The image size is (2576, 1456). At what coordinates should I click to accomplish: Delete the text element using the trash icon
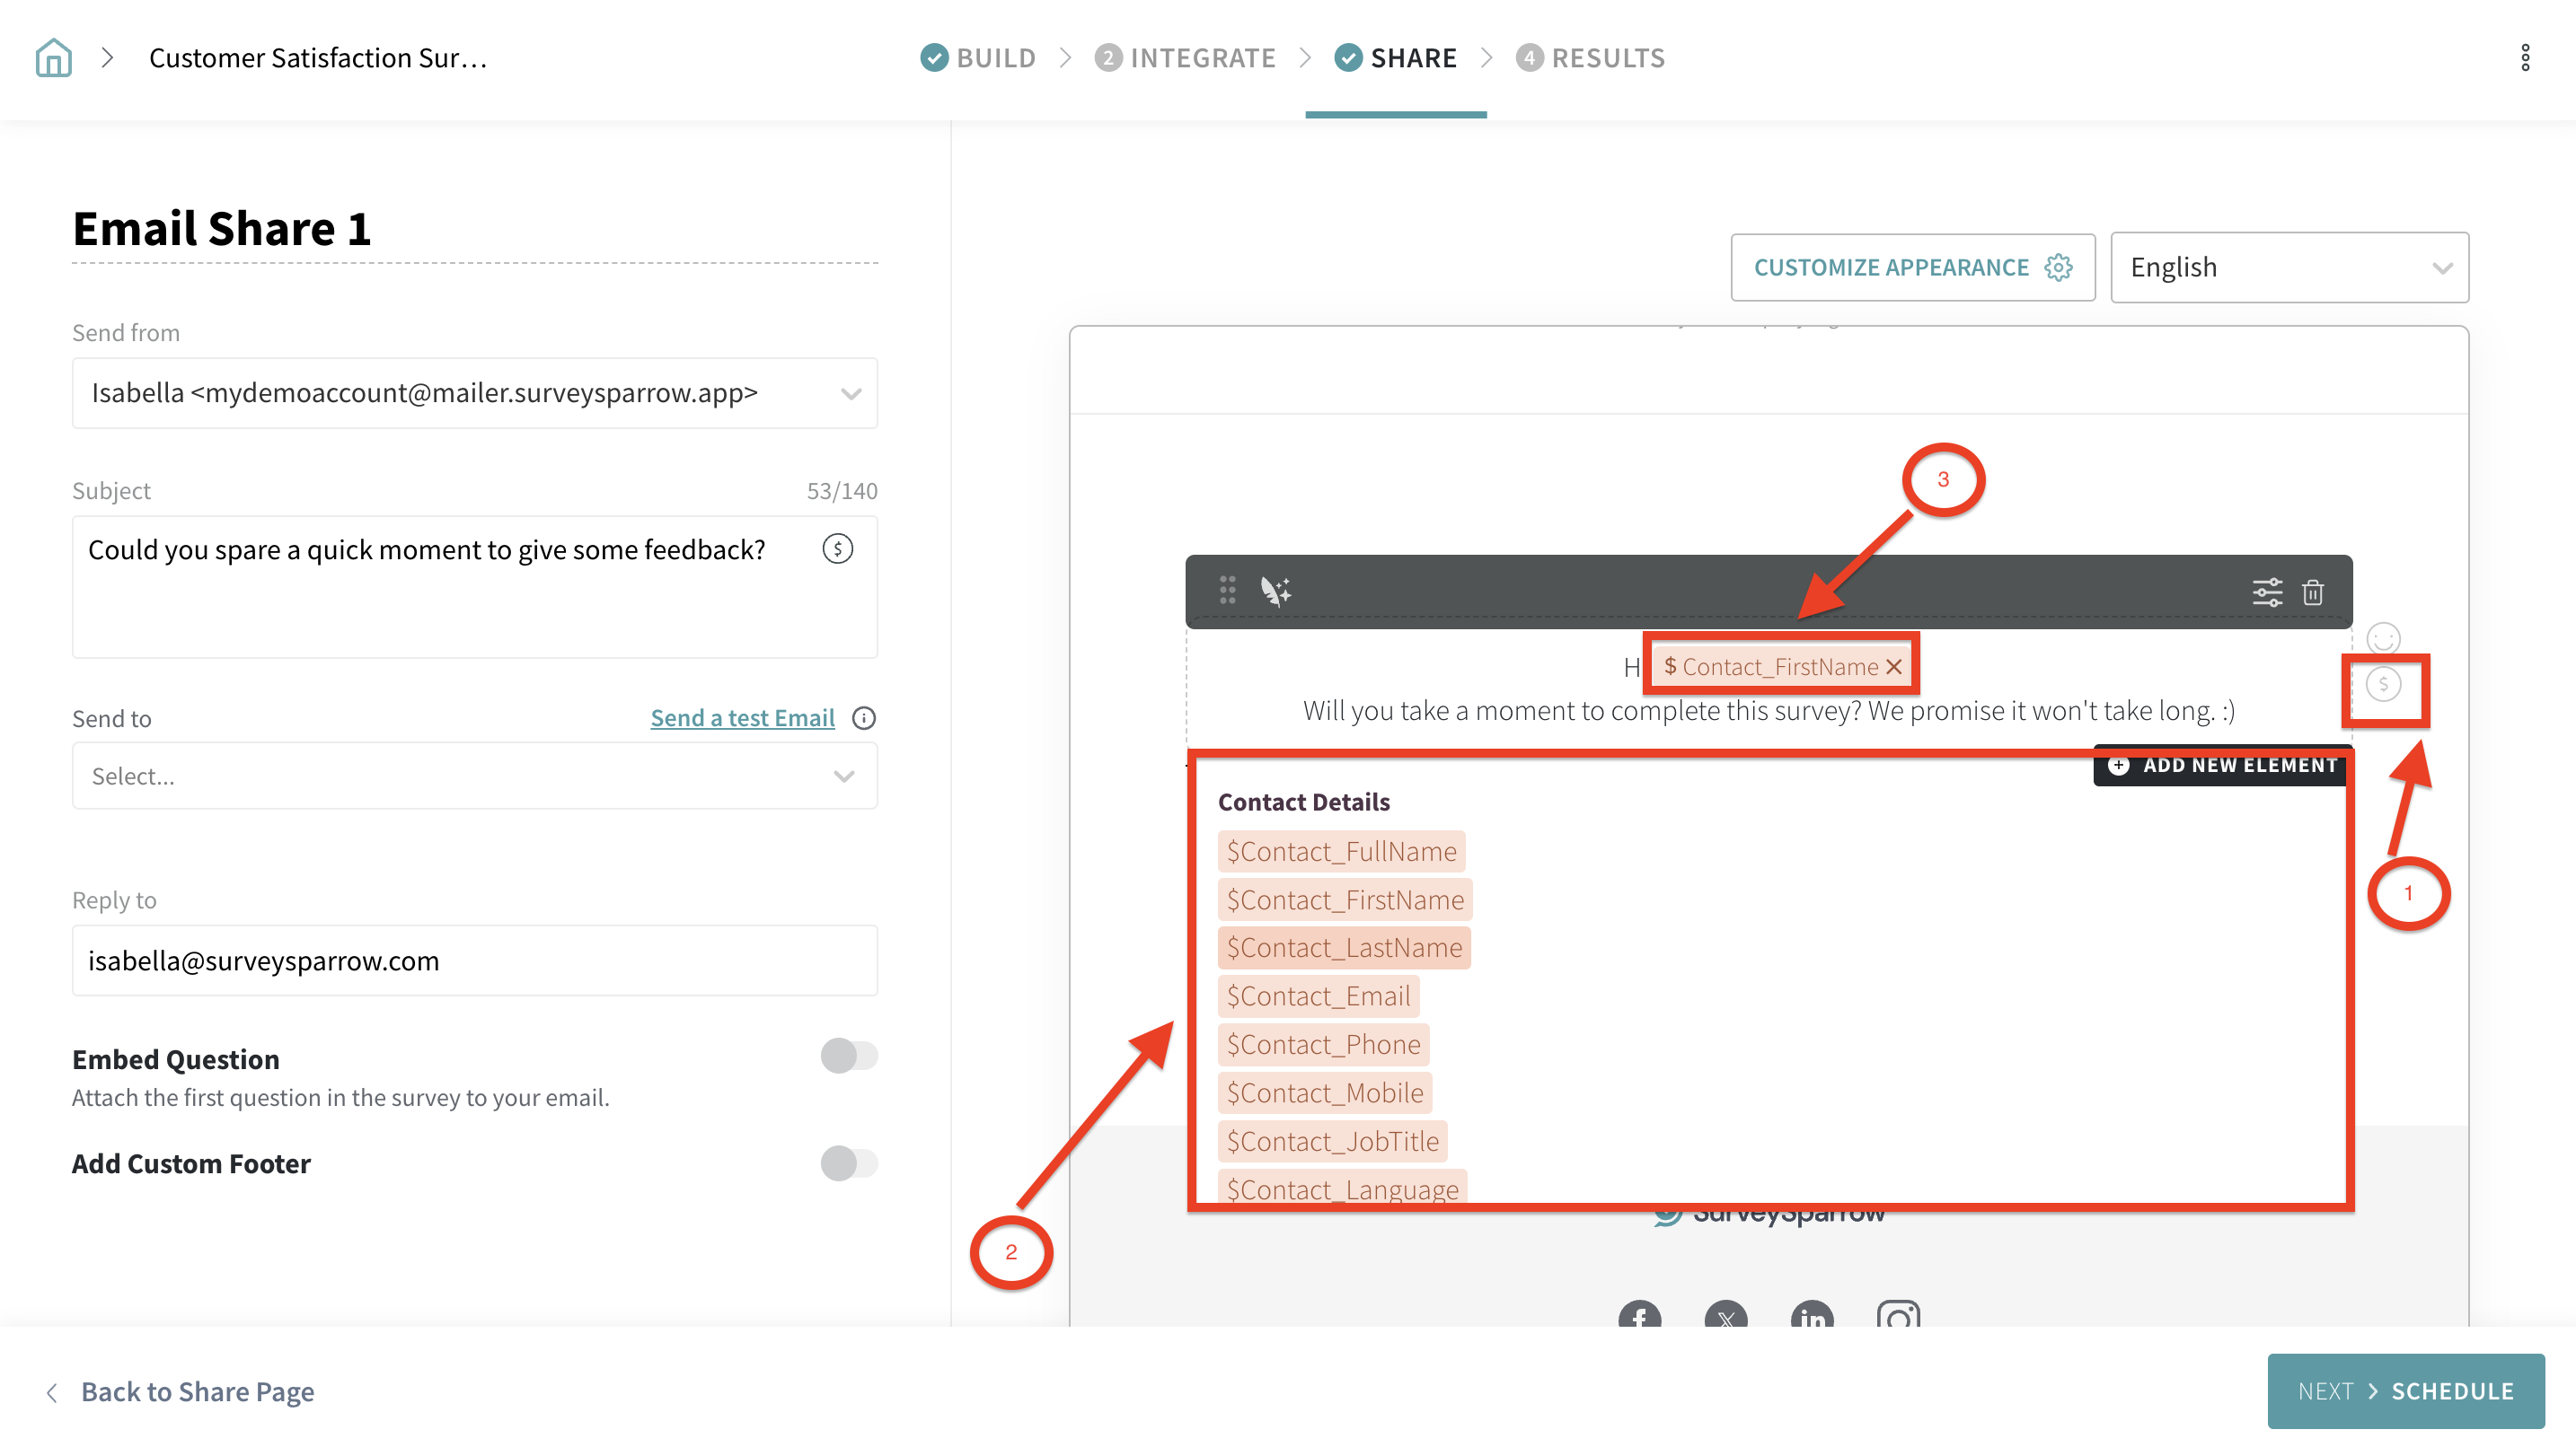click(2314, 592)
